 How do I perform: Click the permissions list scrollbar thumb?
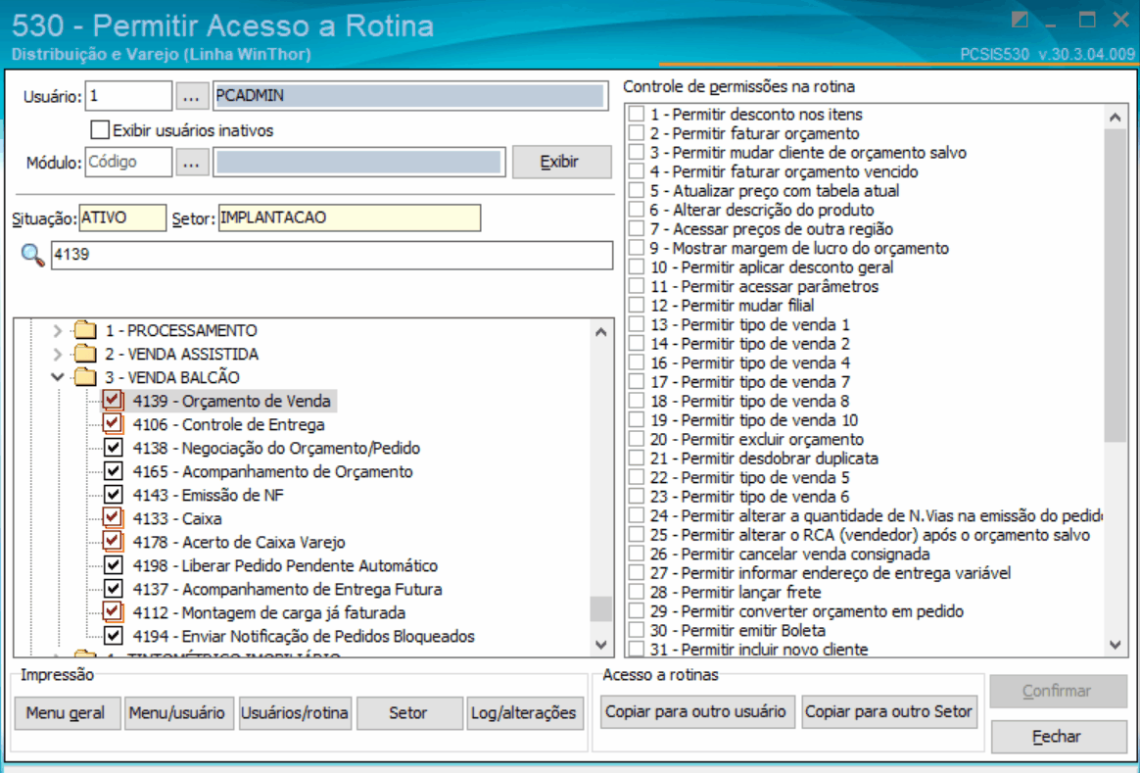pyautogui.click(x=1116, y=285)
